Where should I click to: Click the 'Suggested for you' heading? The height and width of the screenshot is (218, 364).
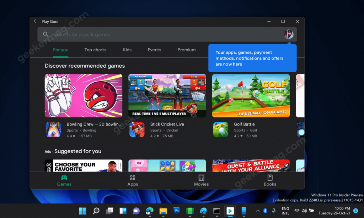78,151
